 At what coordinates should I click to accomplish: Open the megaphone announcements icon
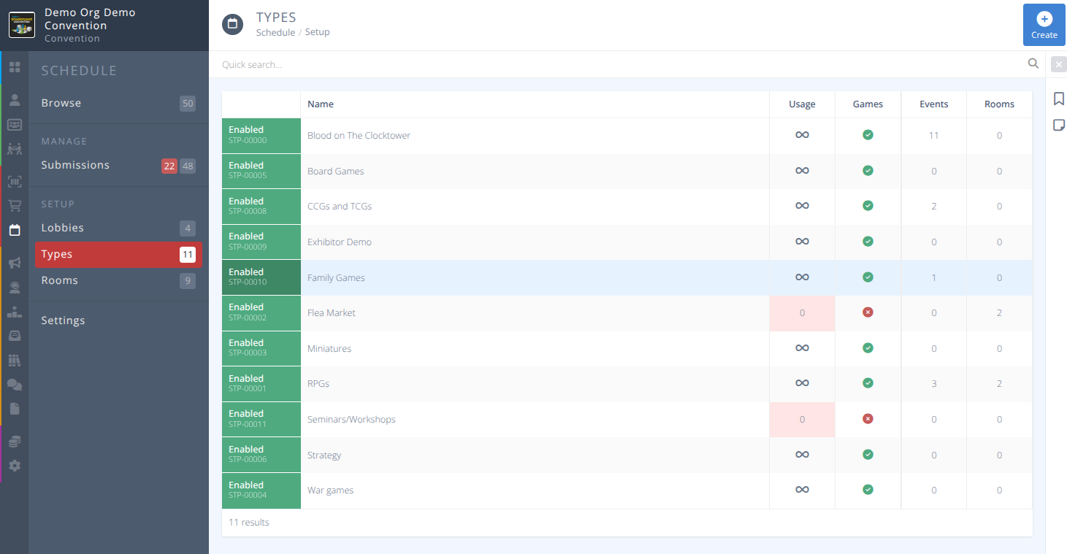tap(15, 263)
